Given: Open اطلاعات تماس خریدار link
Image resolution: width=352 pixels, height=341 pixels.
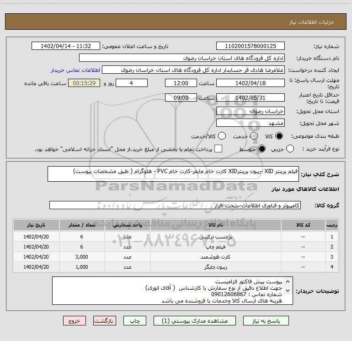Looking at the screenshot, I should pos(75,70).
